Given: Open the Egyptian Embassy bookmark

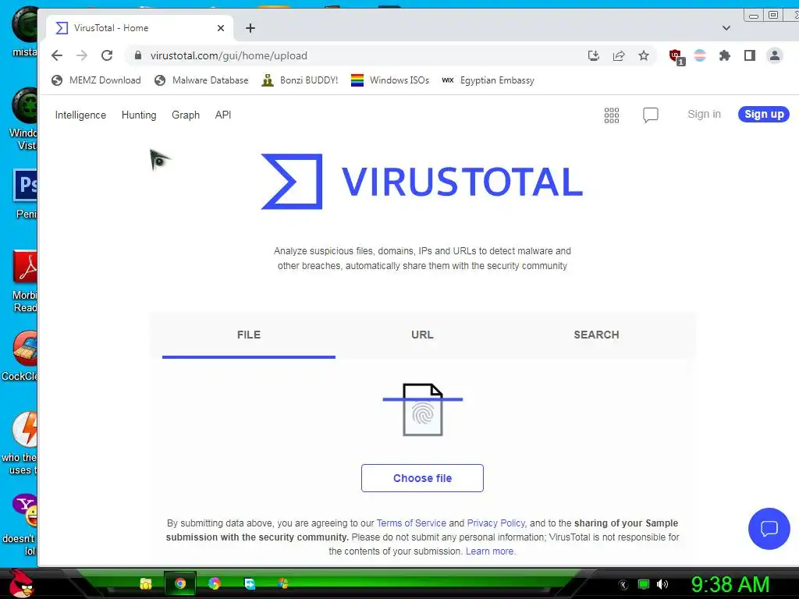Looking at the screenshot, I should [488, 80].
